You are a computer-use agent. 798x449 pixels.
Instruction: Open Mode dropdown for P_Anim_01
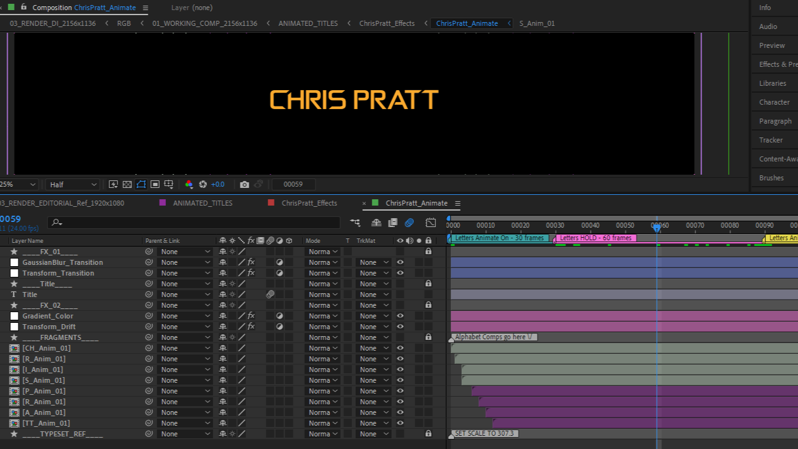(x=322, y=391)
